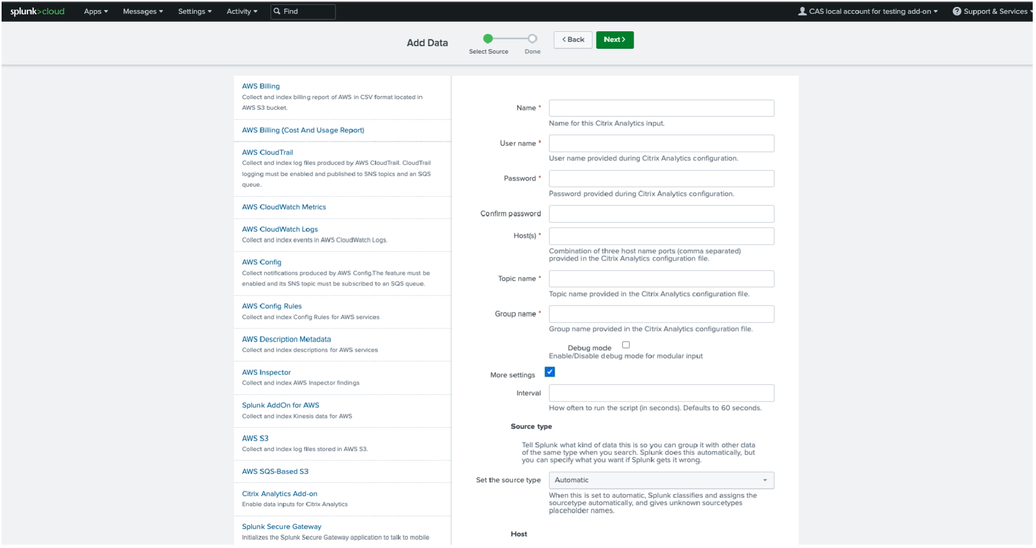
Task: Open Splunk Secure Gateway source
Action: 282,527
